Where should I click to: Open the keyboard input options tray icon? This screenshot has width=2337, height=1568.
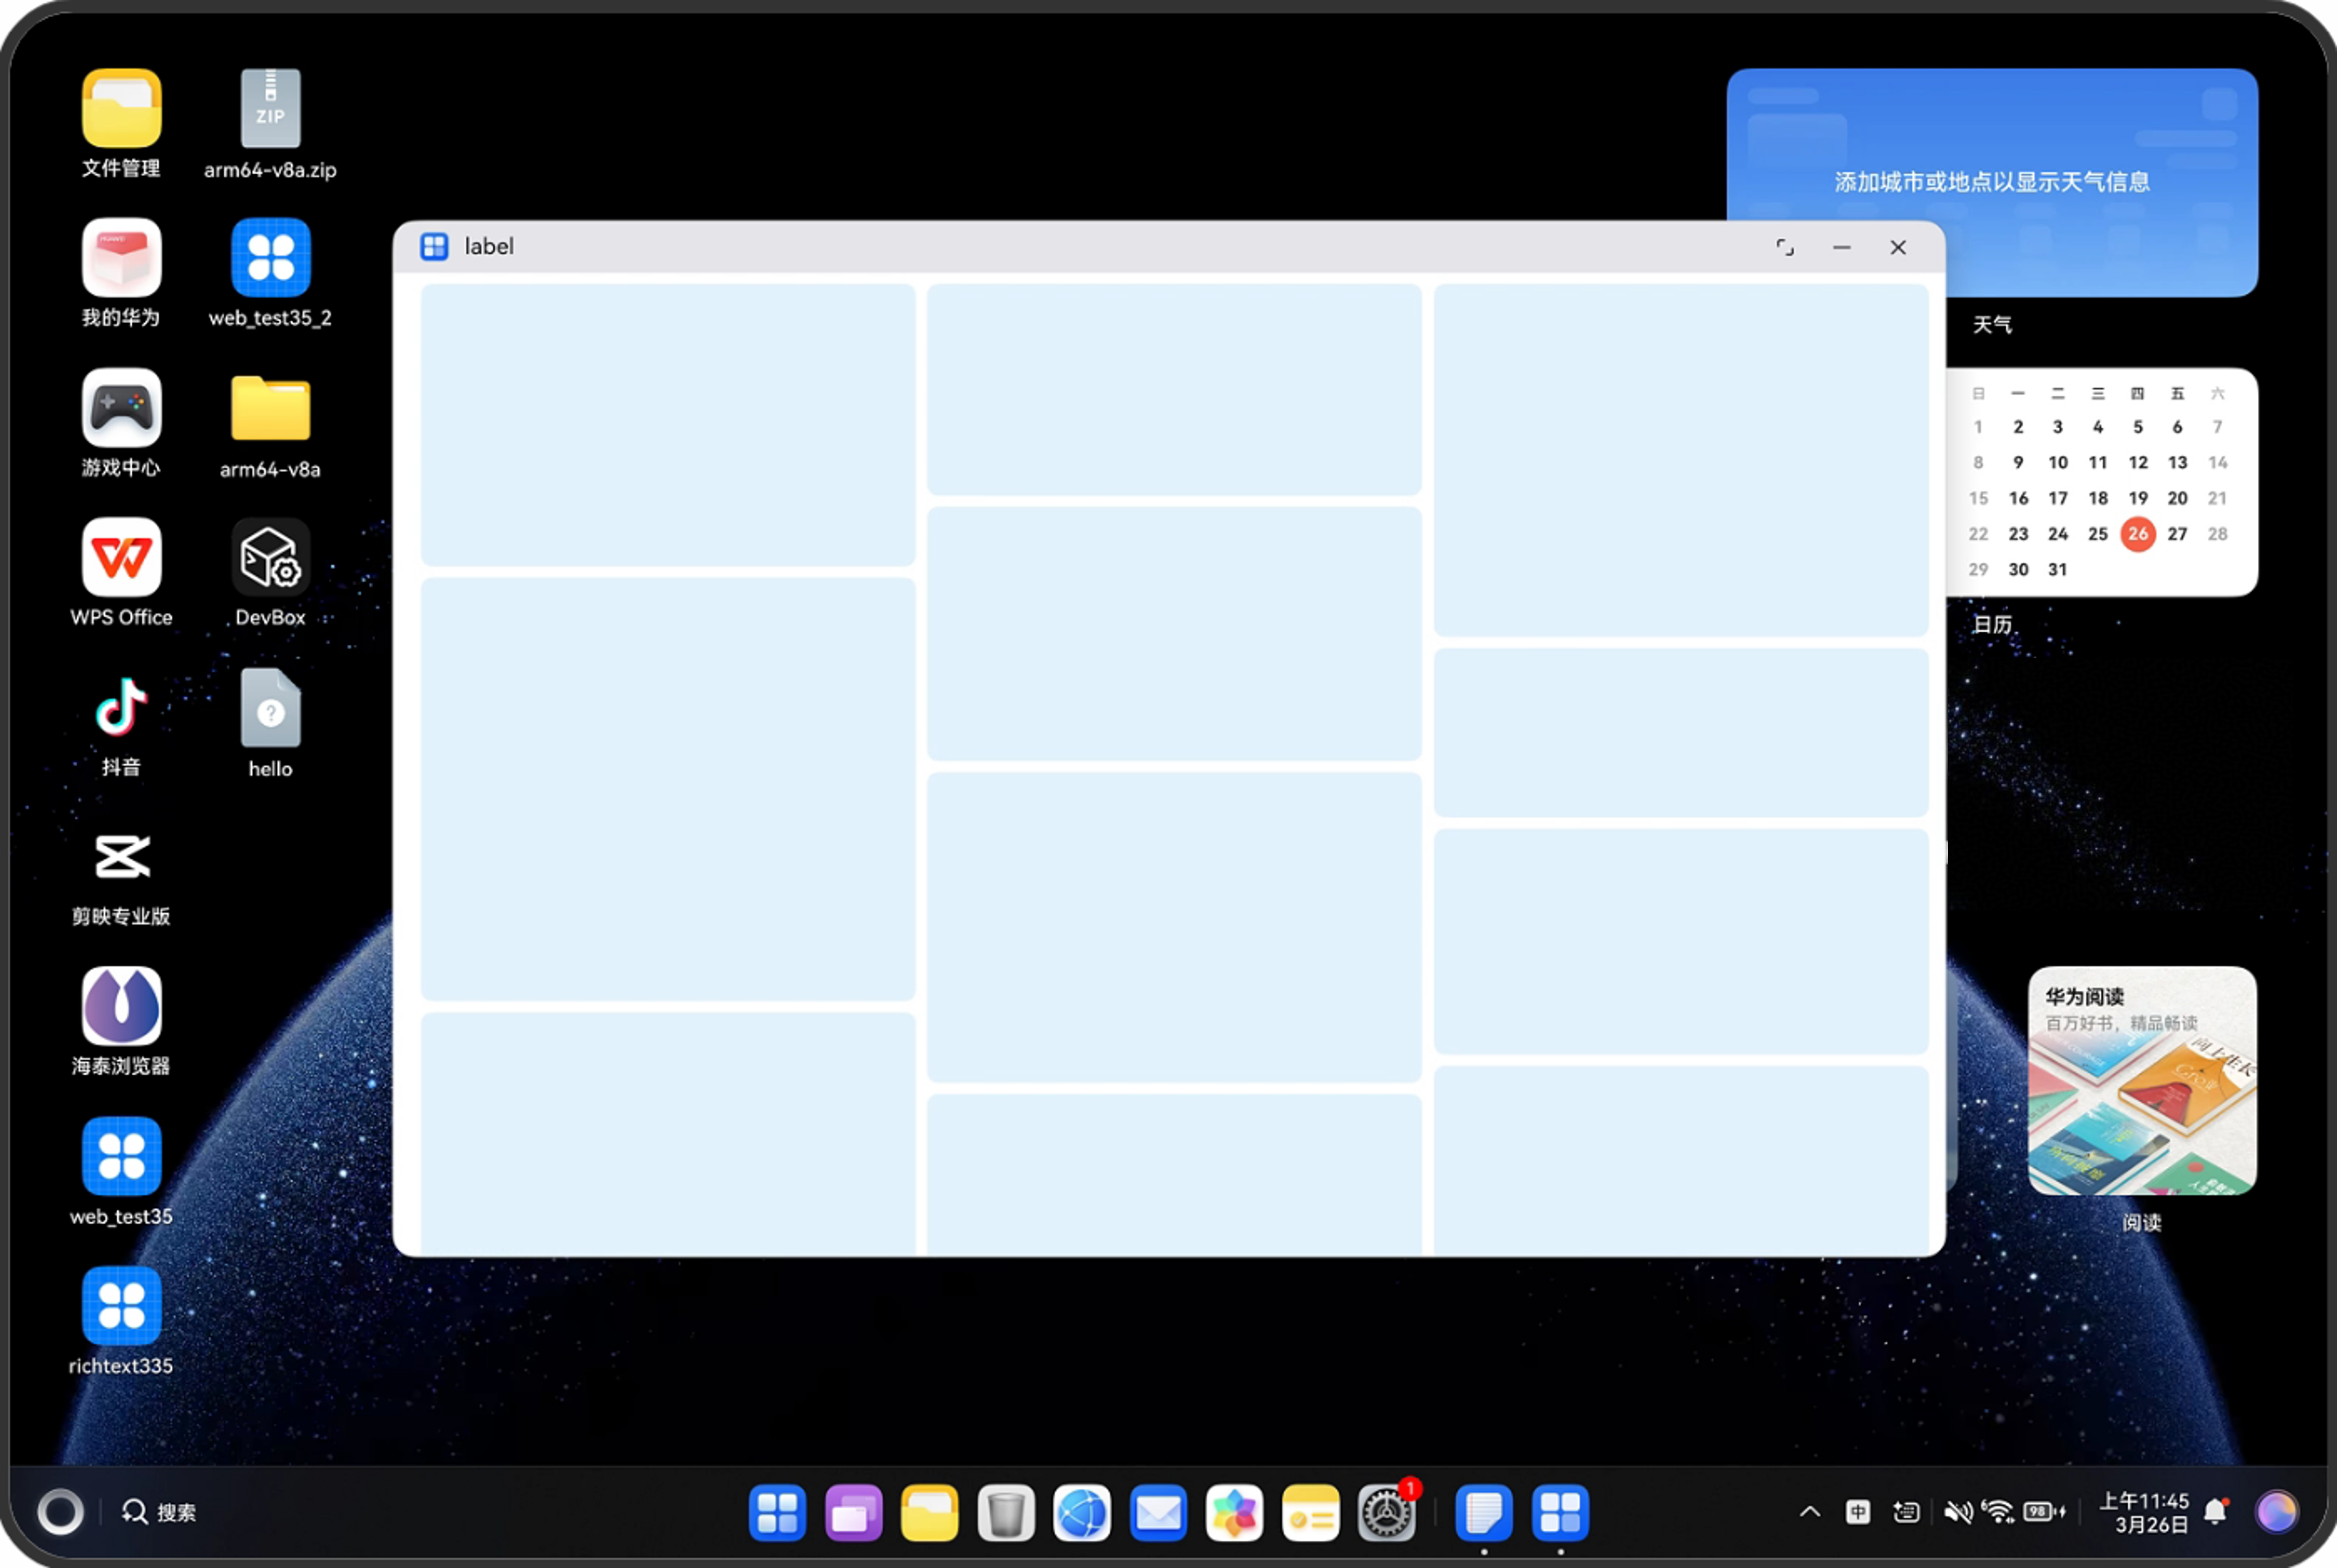(1906, 1512)
